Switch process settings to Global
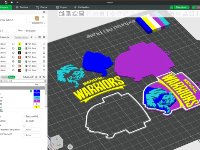 pos(4,77)
